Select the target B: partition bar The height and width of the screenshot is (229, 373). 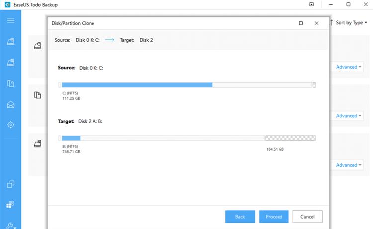click(x=163, y=138)
